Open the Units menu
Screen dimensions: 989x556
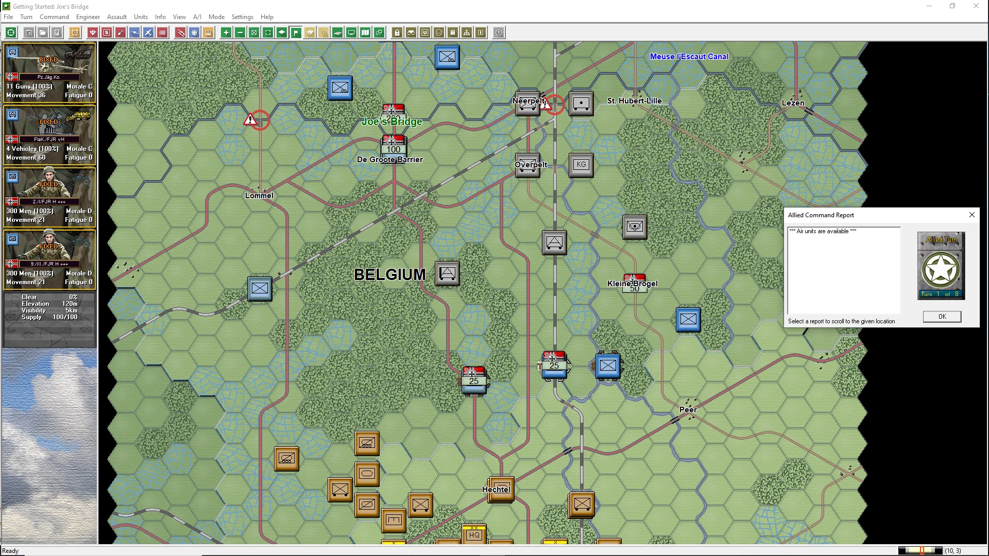(141, 16)
